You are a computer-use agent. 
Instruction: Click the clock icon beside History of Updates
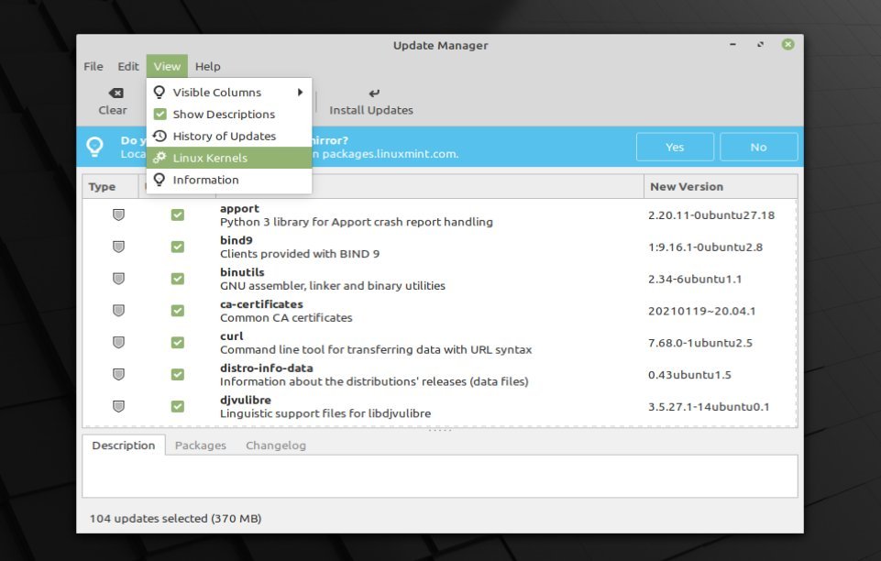(x=160, y=136)
